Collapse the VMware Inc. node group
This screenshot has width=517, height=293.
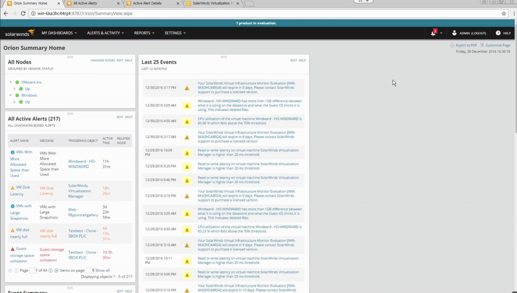[11, 82]
